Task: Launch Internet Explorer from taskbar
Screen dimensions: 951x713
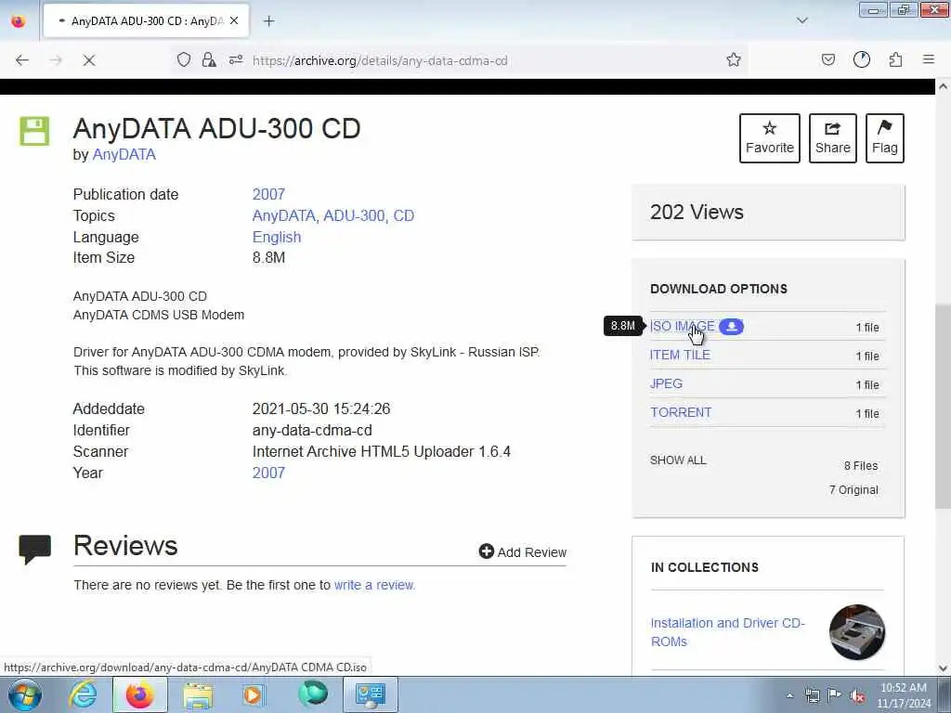Action: [82, 694]
